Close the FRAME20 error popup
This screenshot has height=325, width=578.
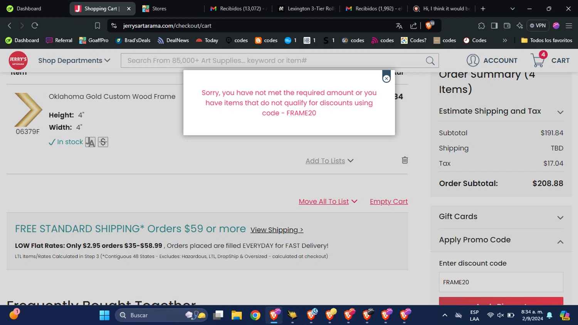pyautogui.click(x=386, y=78)
